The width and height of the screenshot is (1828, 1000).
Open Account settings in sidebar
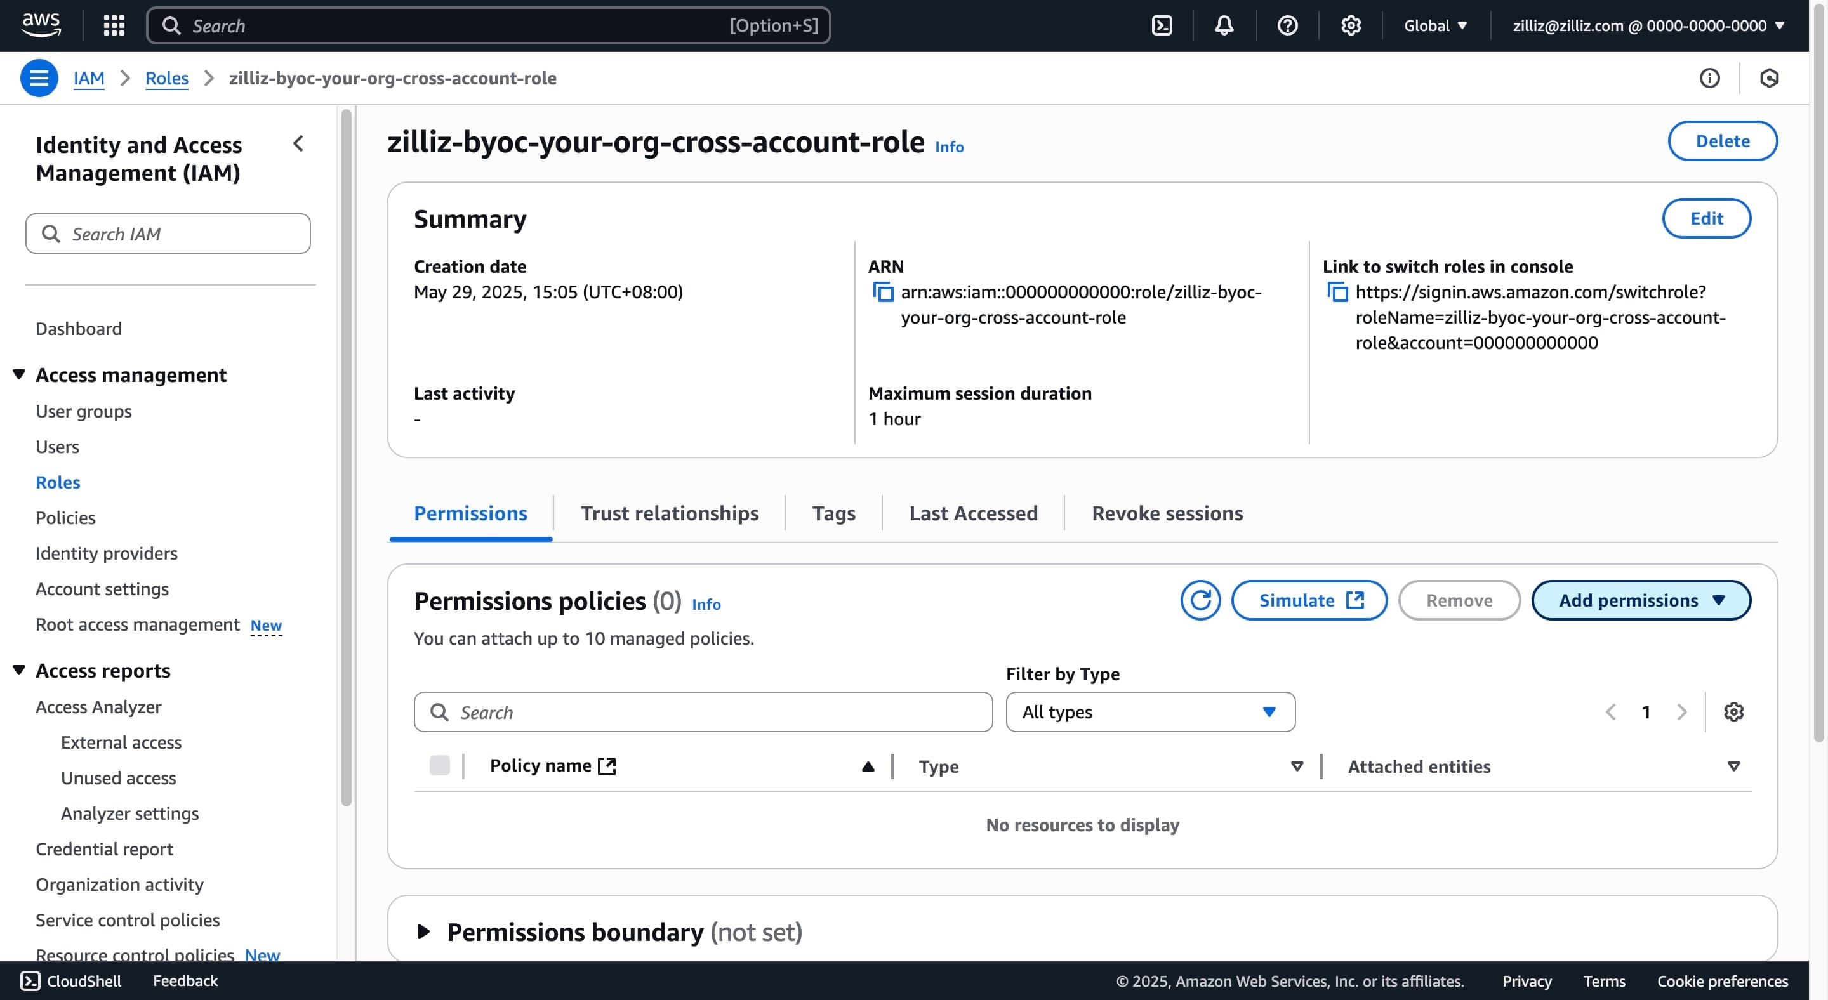(102, 589)
